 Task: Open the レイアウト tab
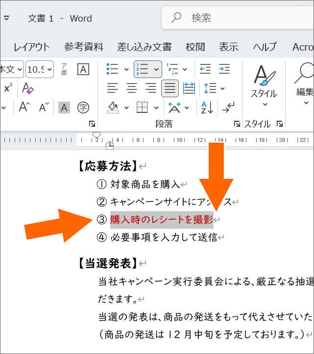point(31,47)
